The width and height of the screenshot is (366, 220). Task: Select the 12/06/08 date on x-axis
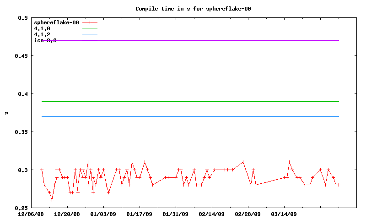[x=31, y=214]
